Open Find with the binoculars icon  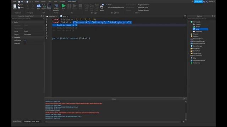coord(39,6)
